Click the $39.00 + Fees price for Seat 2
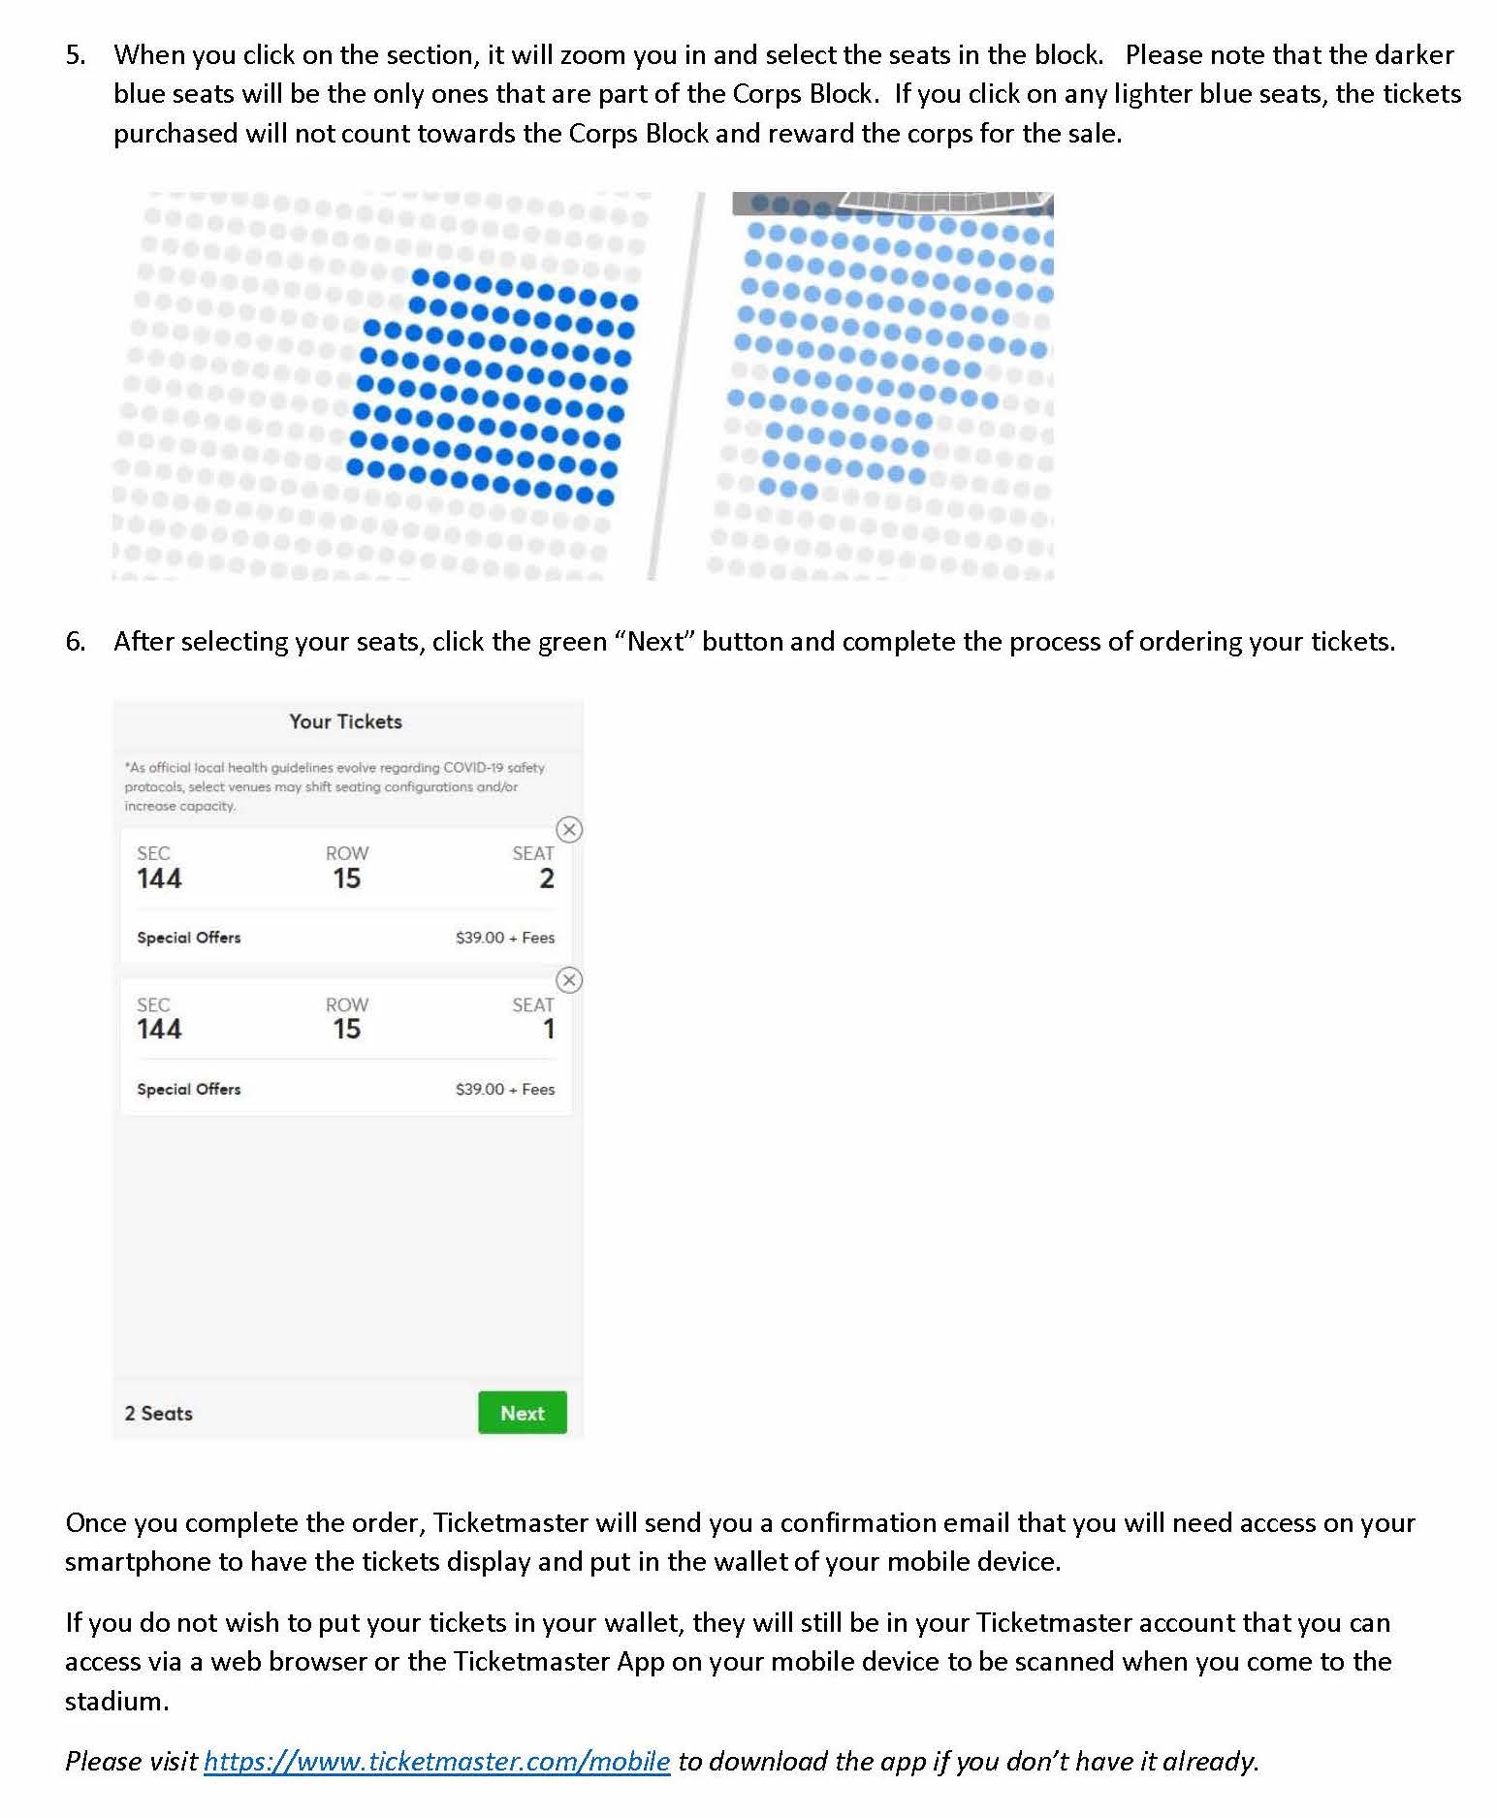Screen dimensions: 1497x1818 click(505, 938)
